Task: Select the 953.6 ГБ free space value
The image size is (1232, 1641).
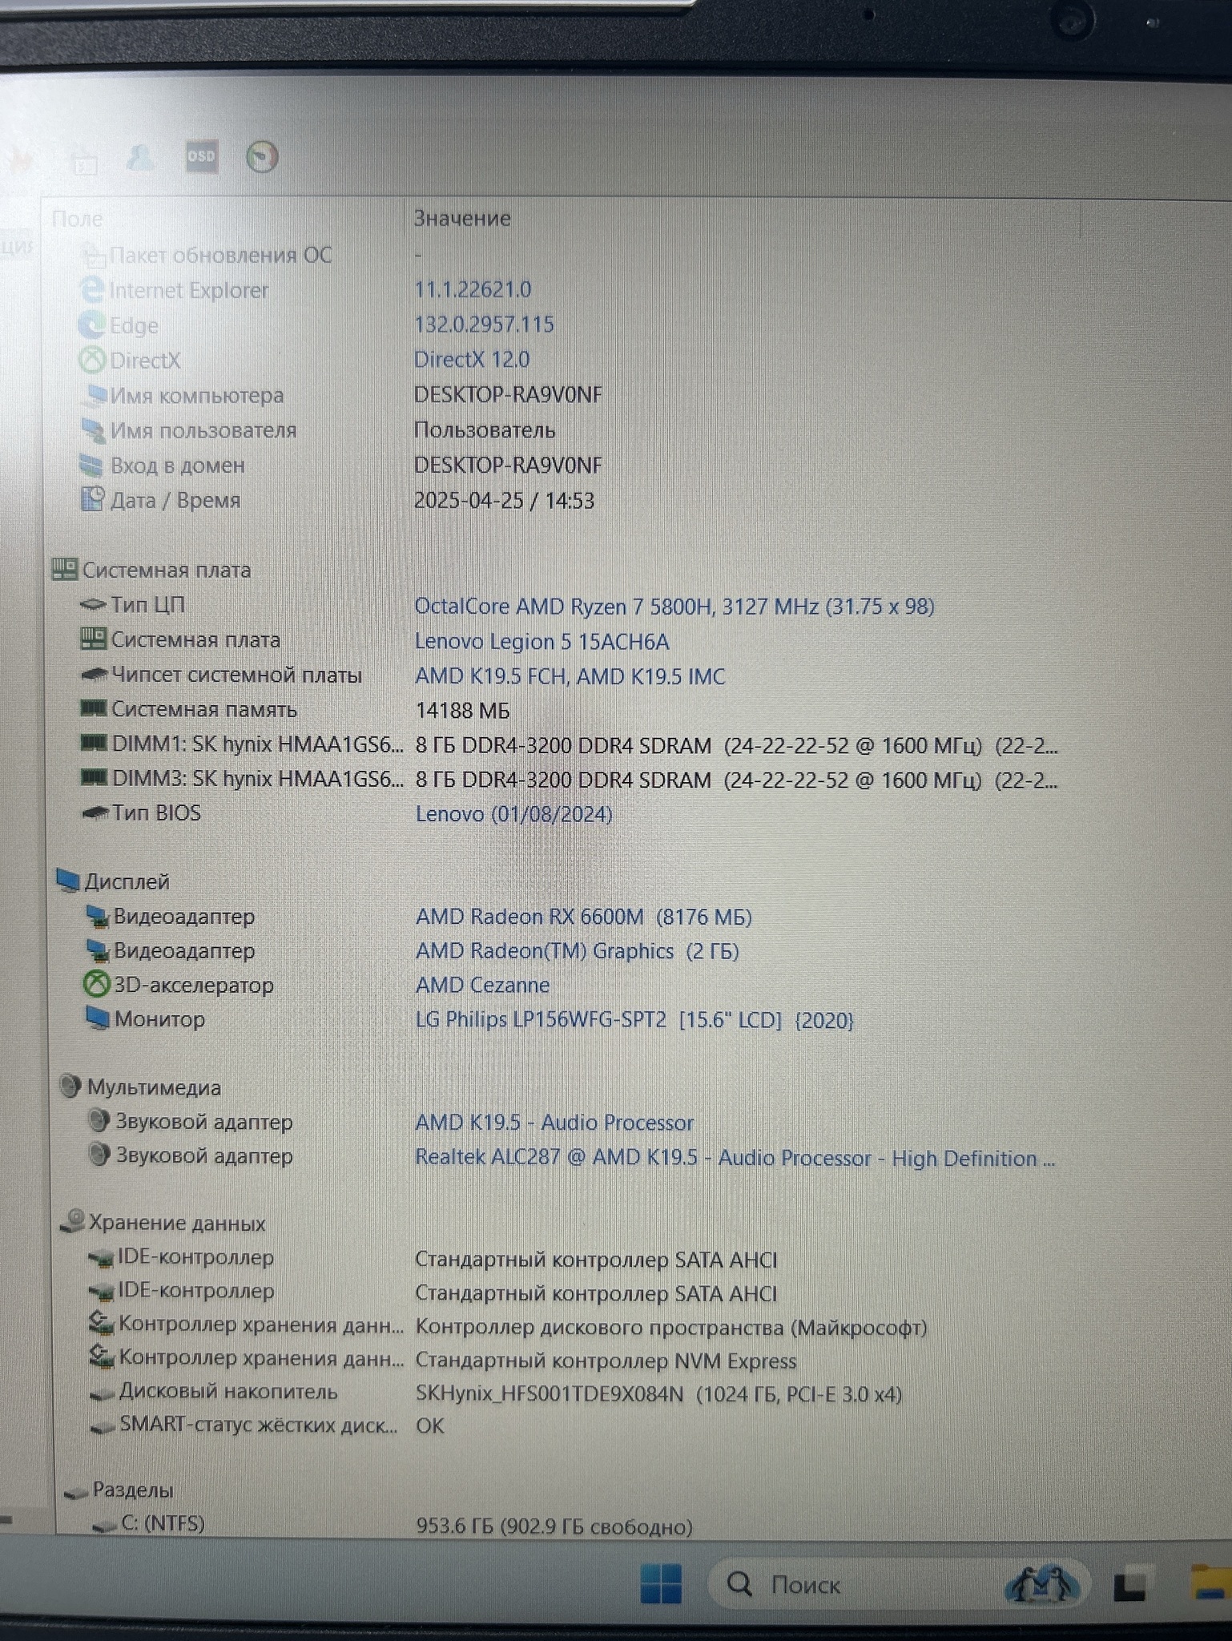Action: [x=554, y=1526]
